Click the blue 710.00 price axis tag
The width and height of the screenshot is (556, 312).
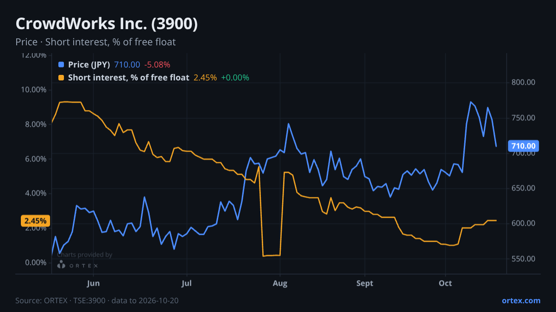point(524,146)
